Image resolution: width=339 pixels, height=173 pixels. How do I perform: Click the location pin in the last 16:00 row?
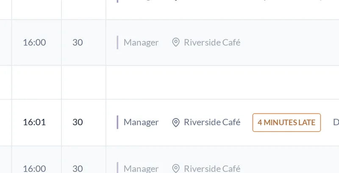point(176,168)
